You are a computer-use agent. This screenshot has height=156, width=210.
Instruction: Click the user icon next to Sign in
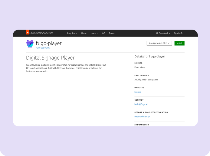click(x=182, y=33)
